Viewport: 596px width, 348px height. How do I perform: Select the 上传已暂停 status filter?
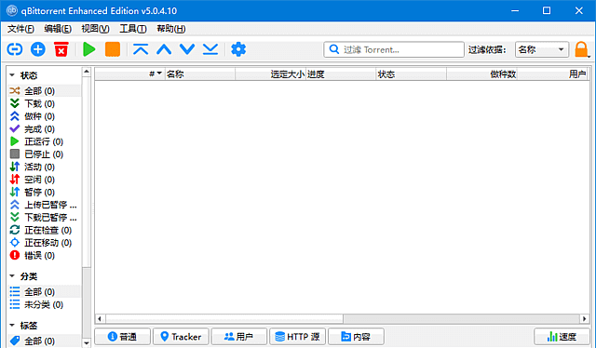click(x=44, y=205)
